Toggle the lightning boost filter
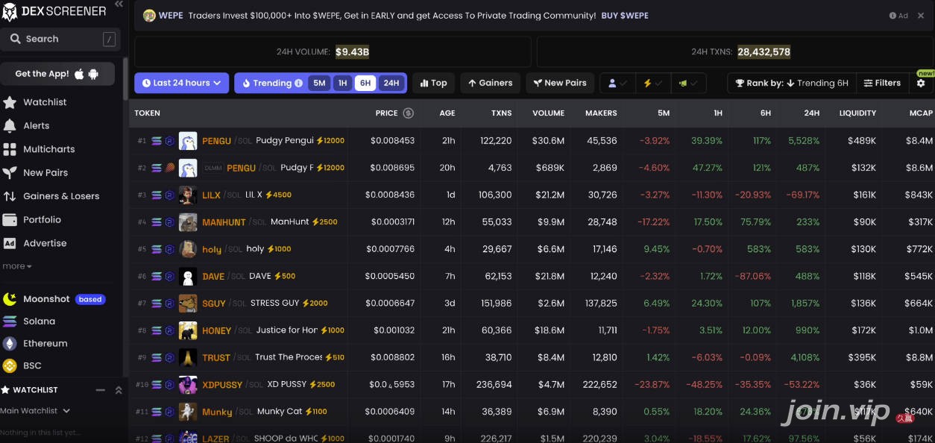The image size is (935, 443). coord(652,84)
